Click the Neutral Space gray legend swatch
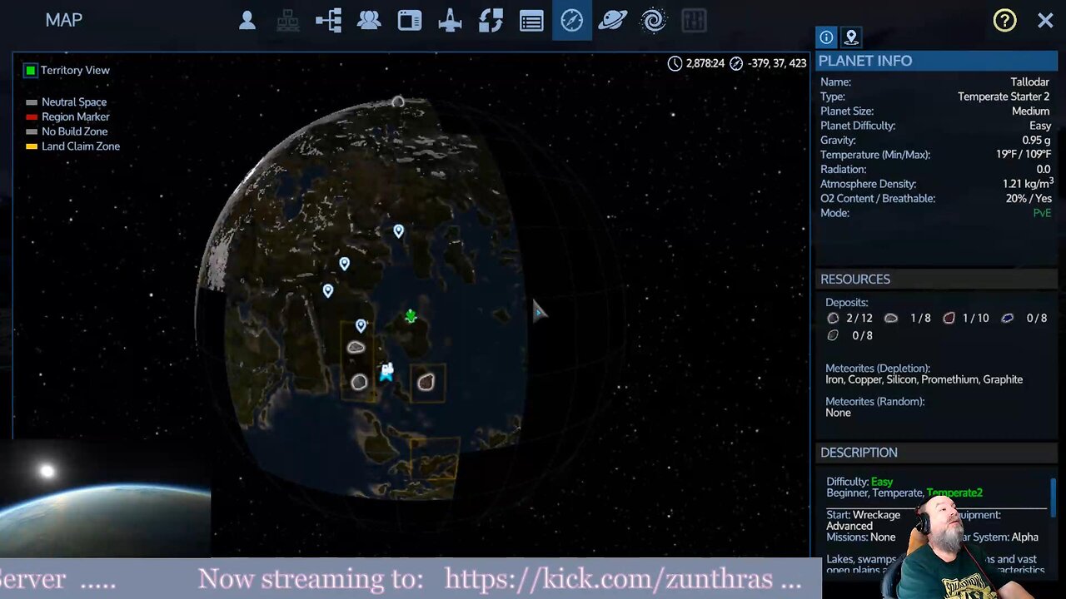This screenshot has width=1066, height=599. click(x=32, y=102)
